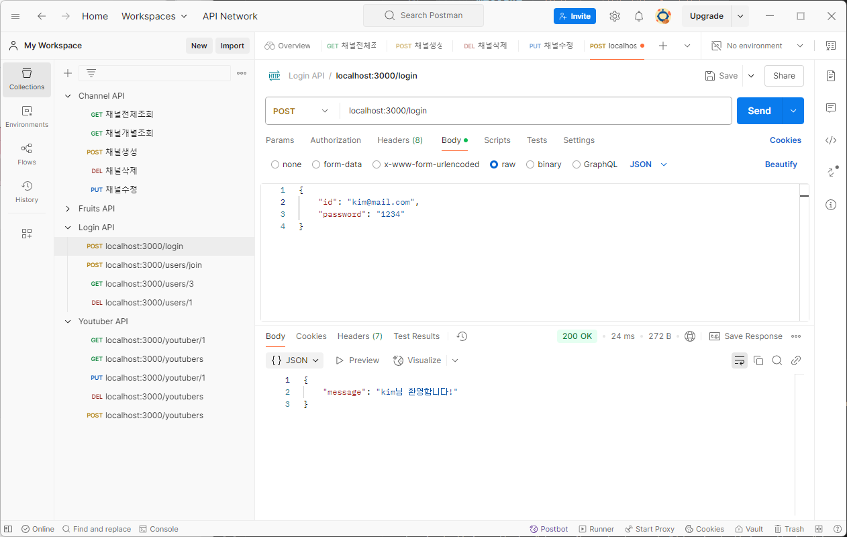
Task: Open the Workspaces dropdown
Action: pos(154,16)
